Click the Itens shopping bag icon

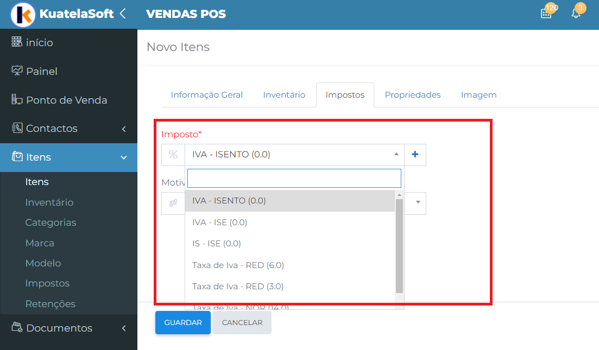coord(17,156)
